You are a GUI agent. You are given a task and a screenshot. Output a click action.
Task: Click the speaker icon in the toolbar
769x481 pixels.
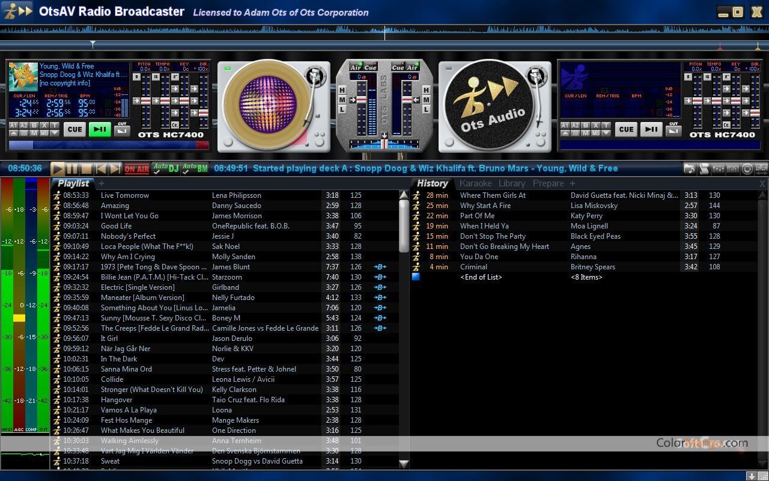coord(747,169)
